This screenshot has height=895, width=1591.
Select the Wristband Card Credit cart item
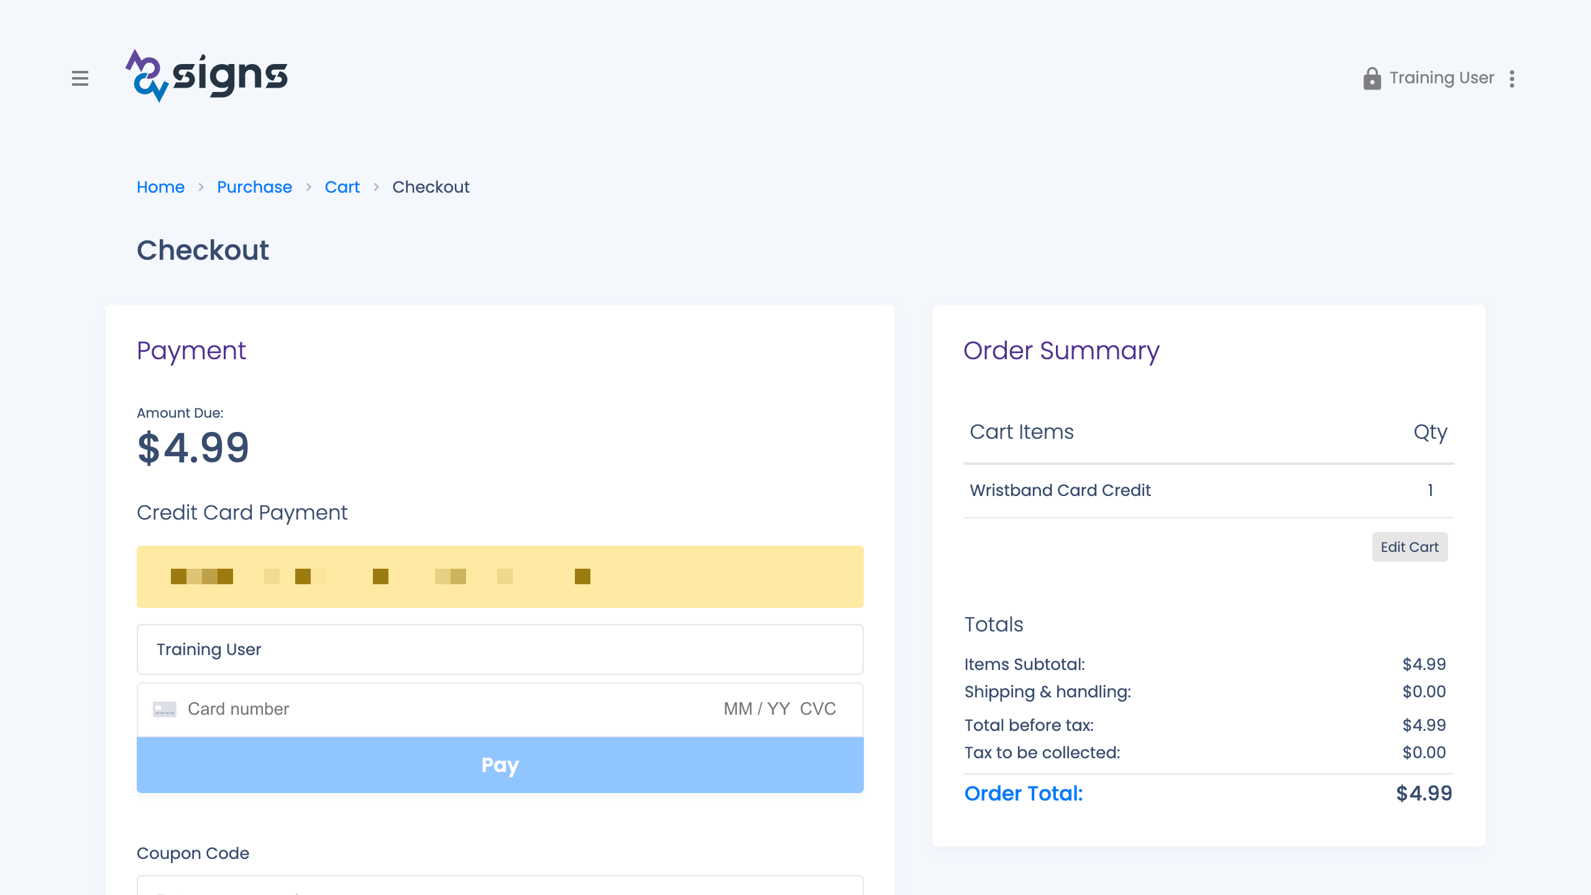(x=1060, y=490)
